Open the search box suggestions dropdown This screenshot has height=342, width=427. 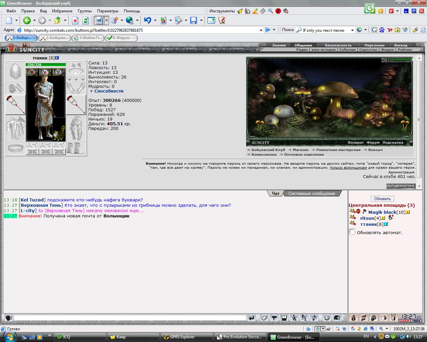[x=352, y=30]
